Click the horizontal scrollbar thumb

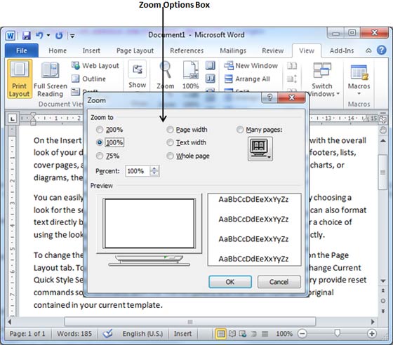pyautogui.click(x=190, y=321)
